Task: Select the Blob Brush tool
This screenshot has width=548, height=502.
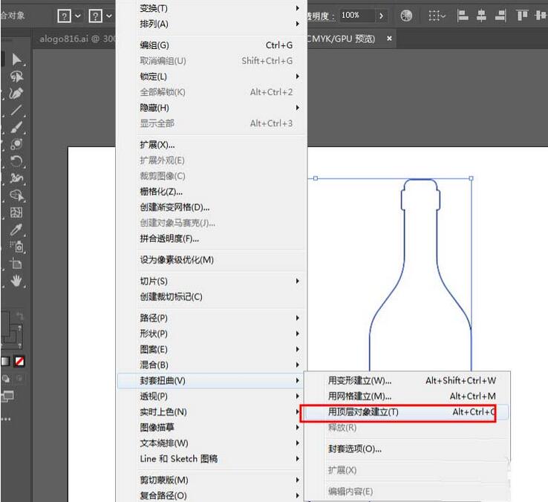Action: [16, 144]
